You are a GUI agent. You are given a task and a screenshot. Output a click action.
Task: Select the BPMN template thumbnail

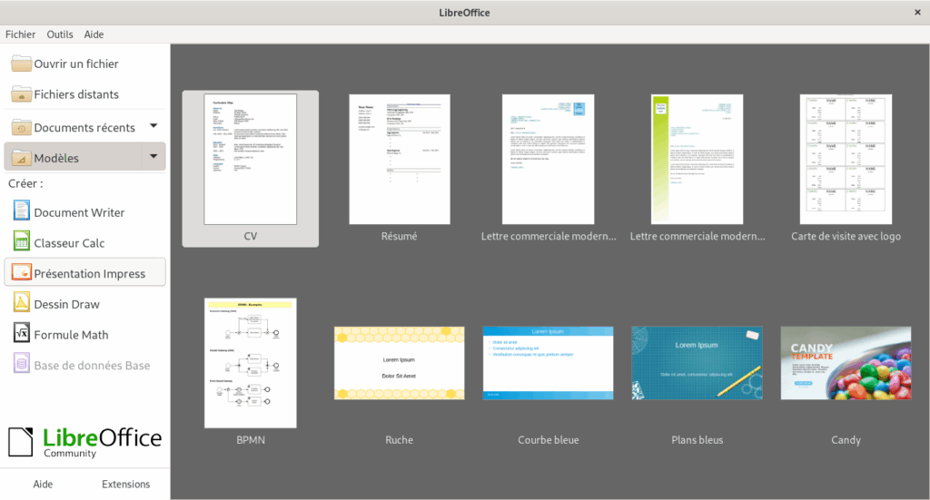pyautogui.click(x=251, y=363)
